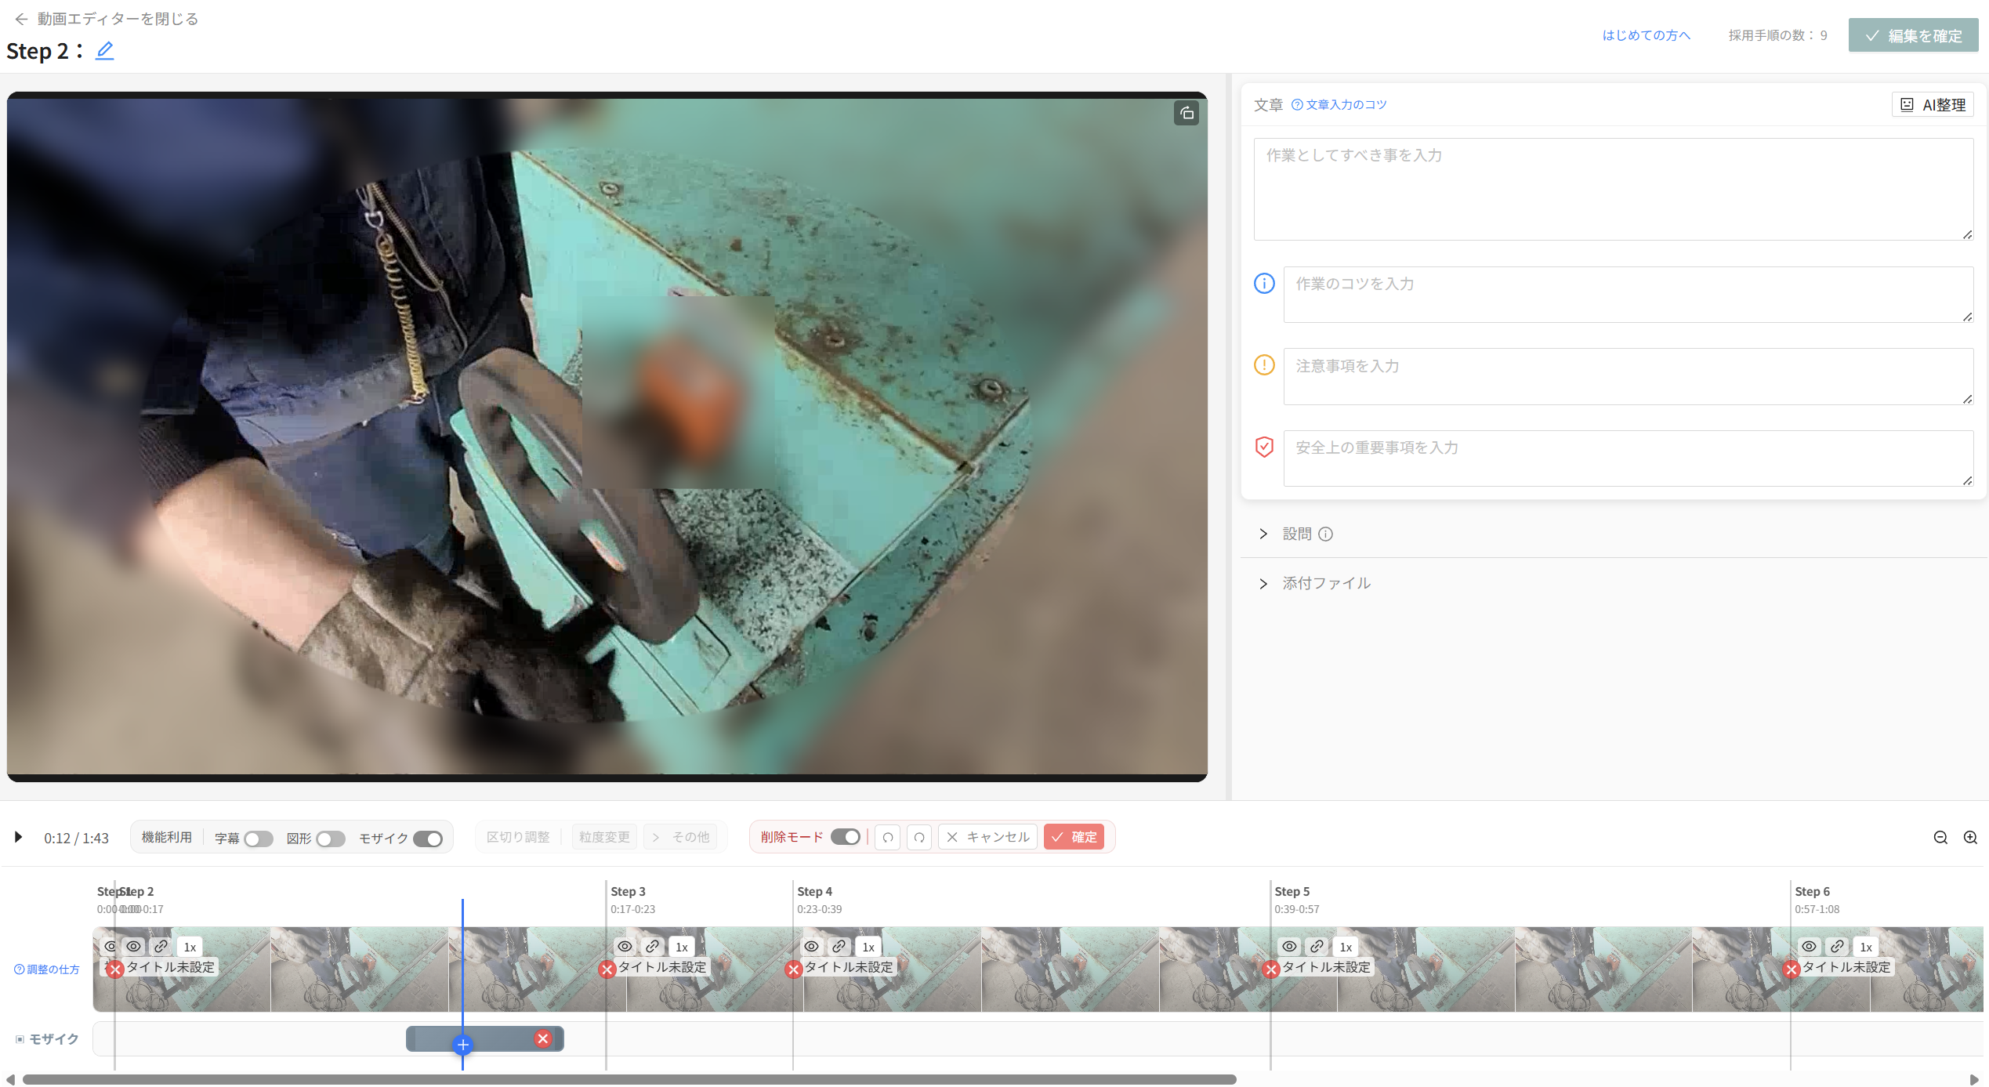Click the zoom out timeline icon
Viewport: 1989px width, 1087px height.
[x=1940, y=837]
